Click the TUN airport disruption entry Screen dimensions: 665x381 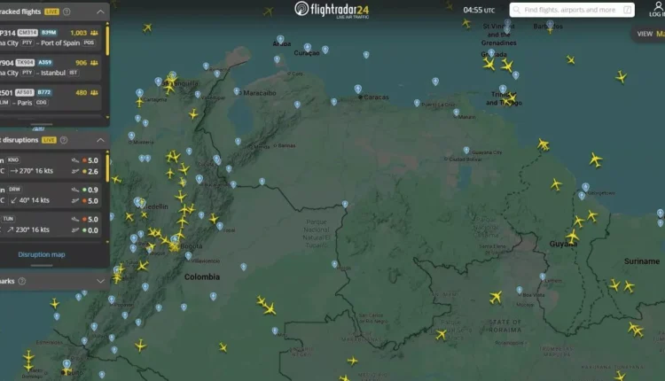[53, 223]
